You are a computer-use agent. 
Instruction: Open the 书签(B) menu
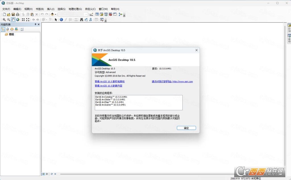click(x=40, y=9)
